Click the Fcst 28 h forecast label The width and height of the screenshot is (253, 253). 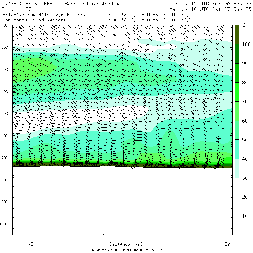click(x=19, y=9)
